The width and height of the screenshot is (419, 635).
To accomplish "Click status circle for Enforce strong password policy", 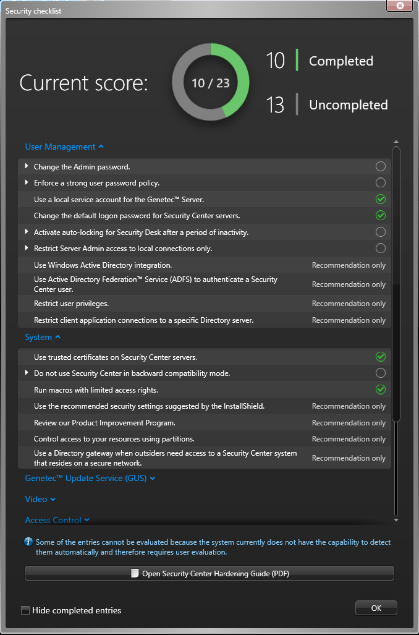I will tap(381, 182).
